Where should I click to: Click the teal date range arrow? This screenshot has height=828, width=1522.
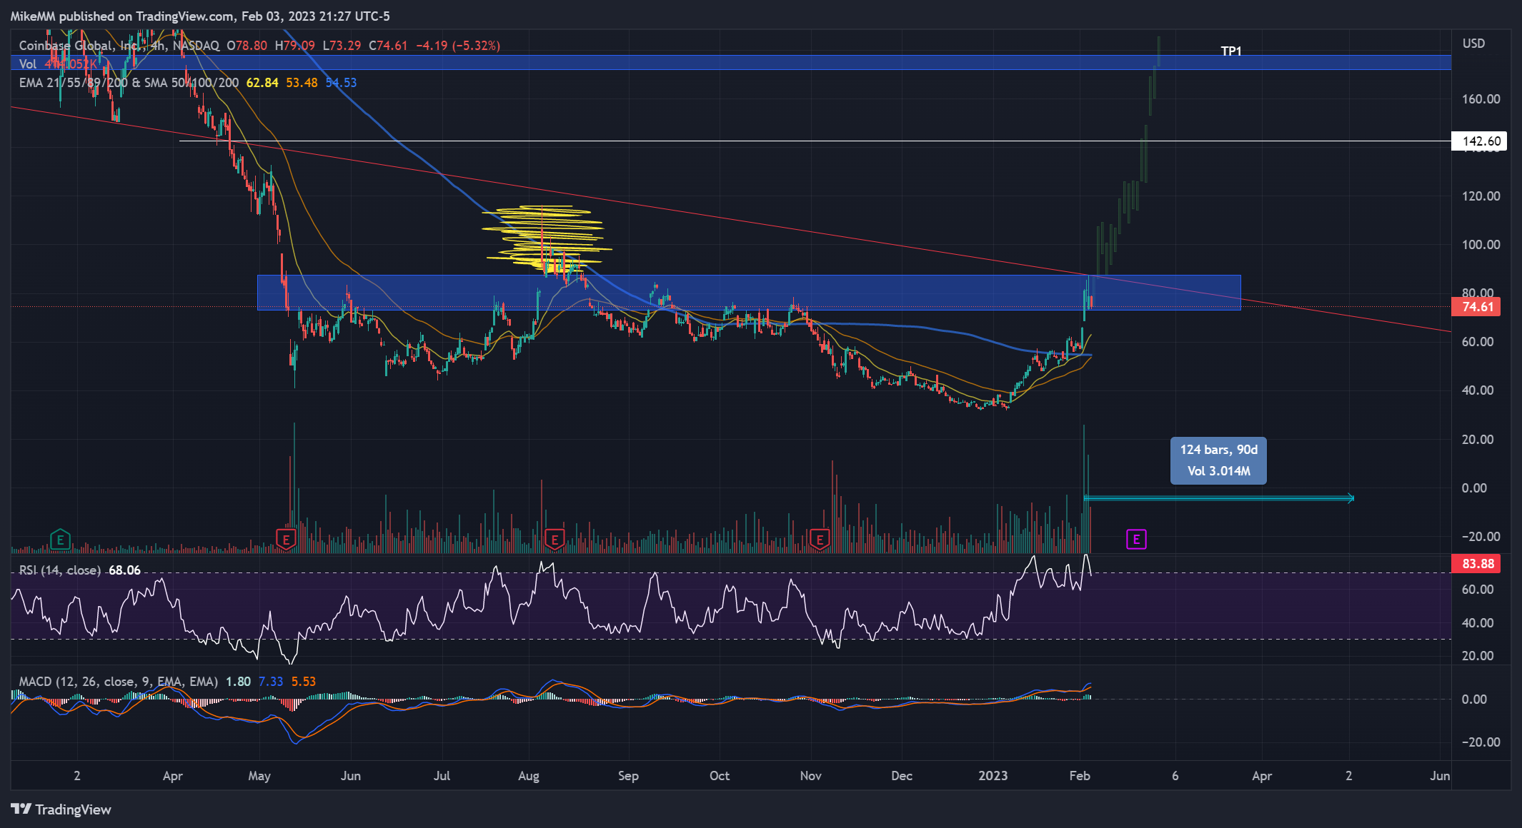click(1219, 498)
